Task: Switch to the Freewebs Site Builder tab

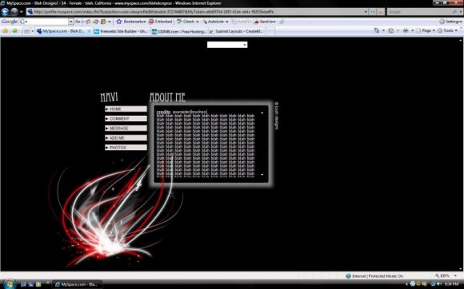Action: point(121,31)
